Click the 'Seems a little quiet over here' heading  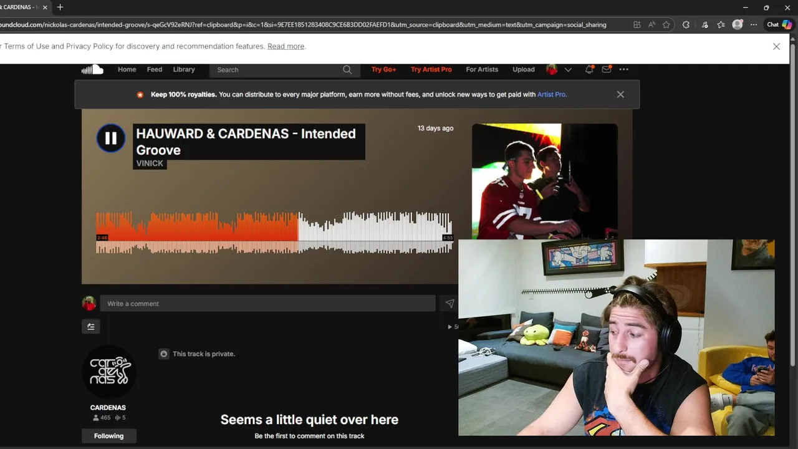[x=309, y=420]
